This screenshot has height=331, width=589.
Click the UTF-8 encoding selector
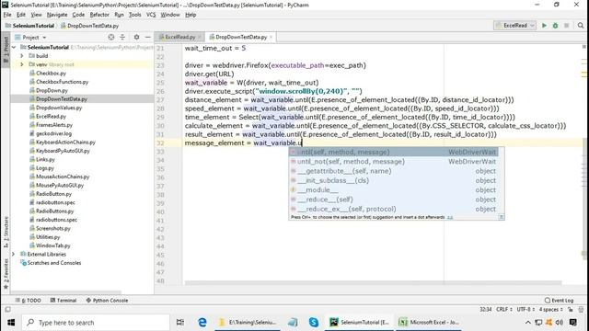tap(525, 309)
